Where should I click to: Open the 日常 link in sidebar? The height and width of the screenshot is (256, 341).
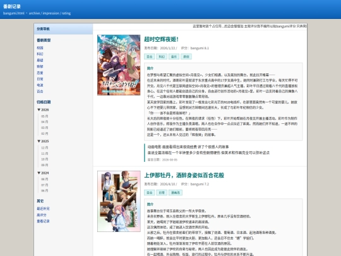point(40,79)
